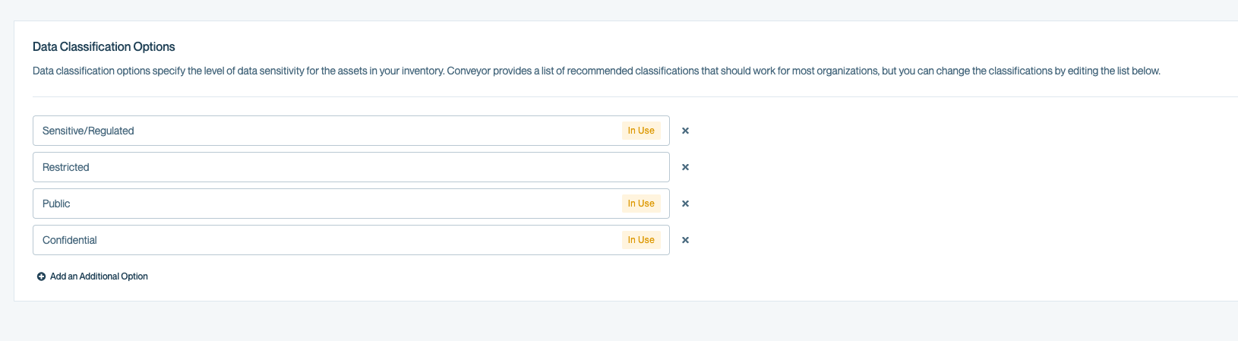Viewport: 1238px width, 341px height.
Task: Select the Confidential input field
Action: tap(304, 240)
